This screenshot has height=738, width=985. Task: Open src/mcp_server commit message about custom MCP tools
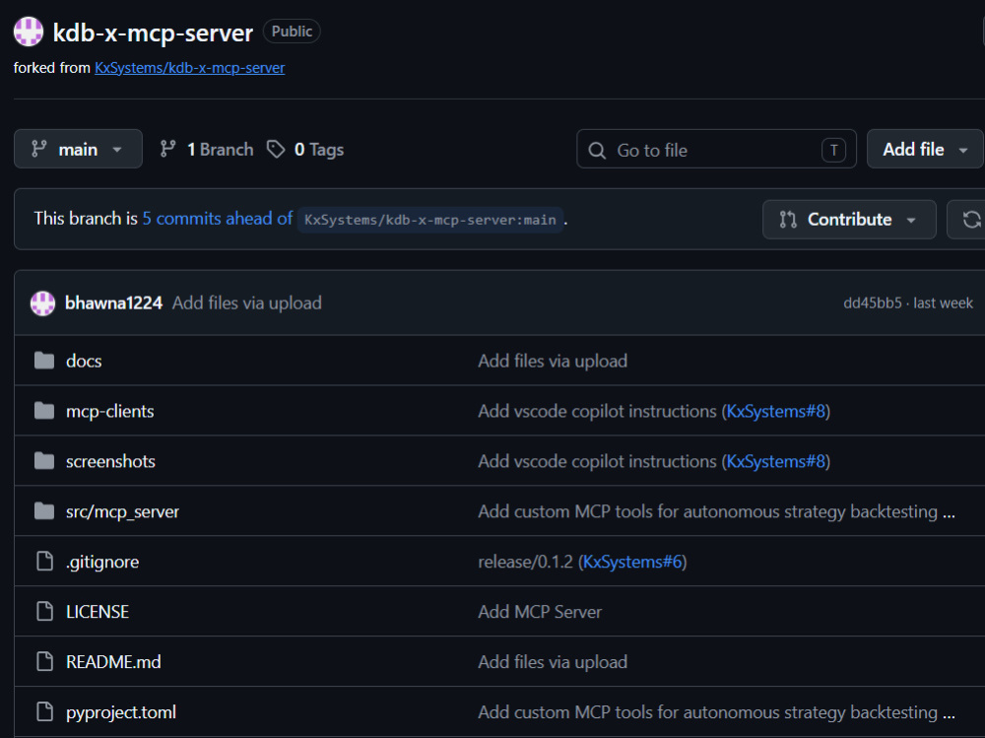tap(707, 511)
